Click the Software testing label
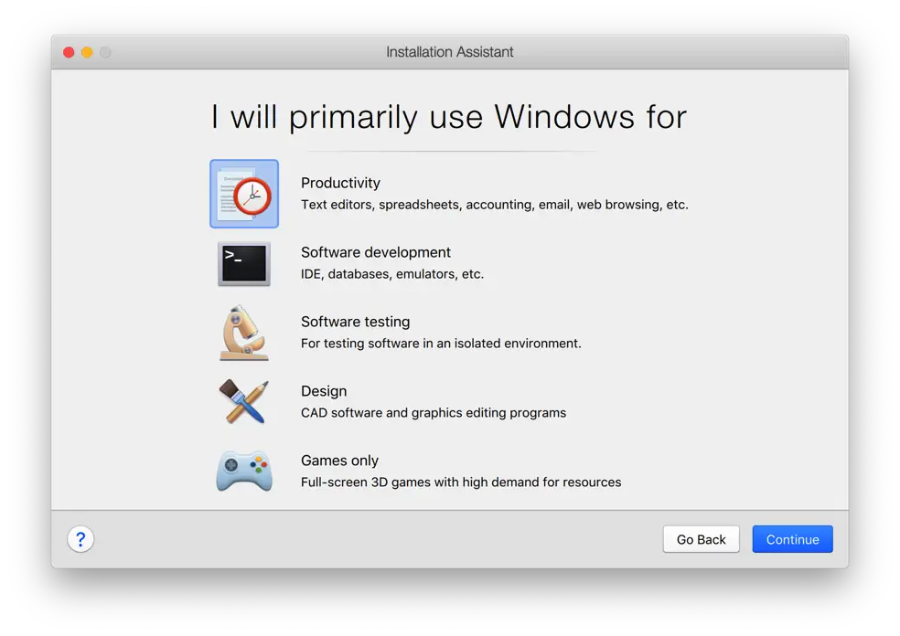Image resolution: width=900 pixels, height=636 pixels. (355, 322)
